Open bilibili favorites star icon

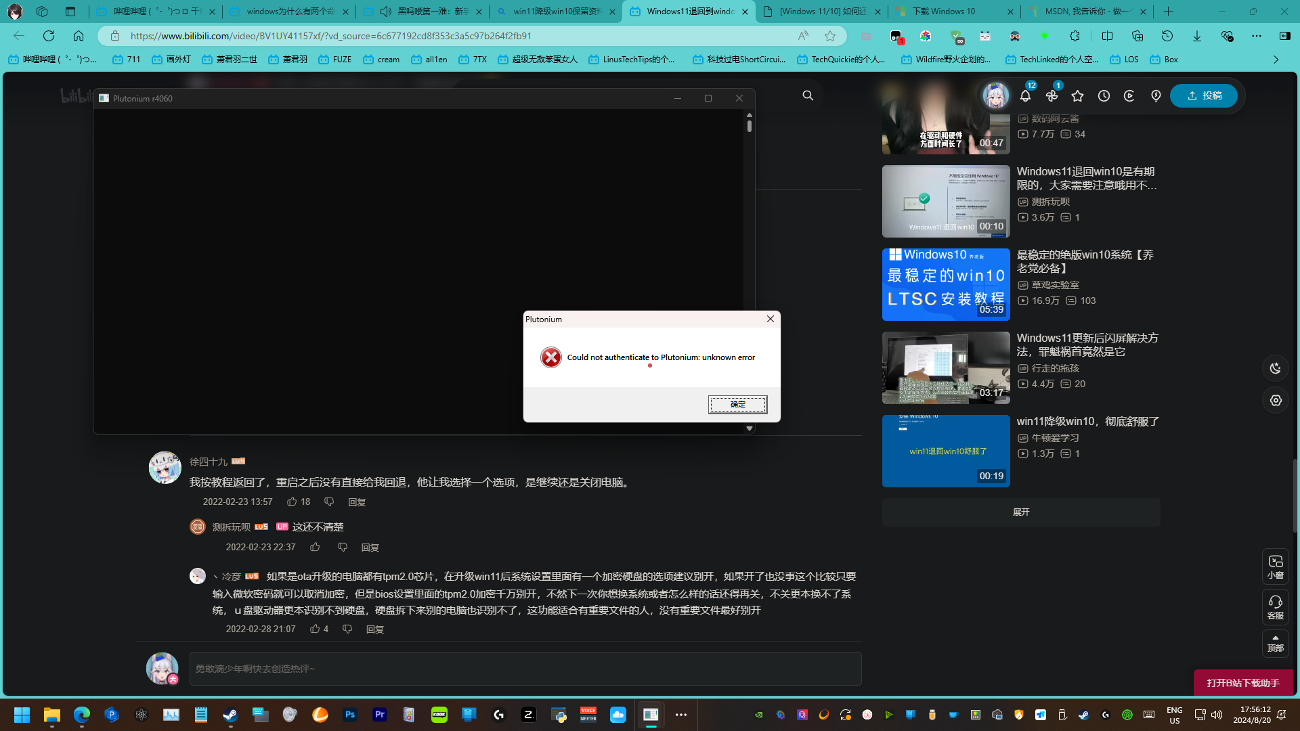(1077, 96)
